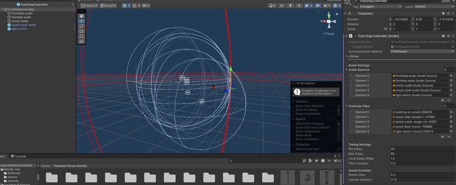Image resolution: width=456 pixels, height=185 pixels.
Task: Select the Hand view tool
Action: coord(82,16)
